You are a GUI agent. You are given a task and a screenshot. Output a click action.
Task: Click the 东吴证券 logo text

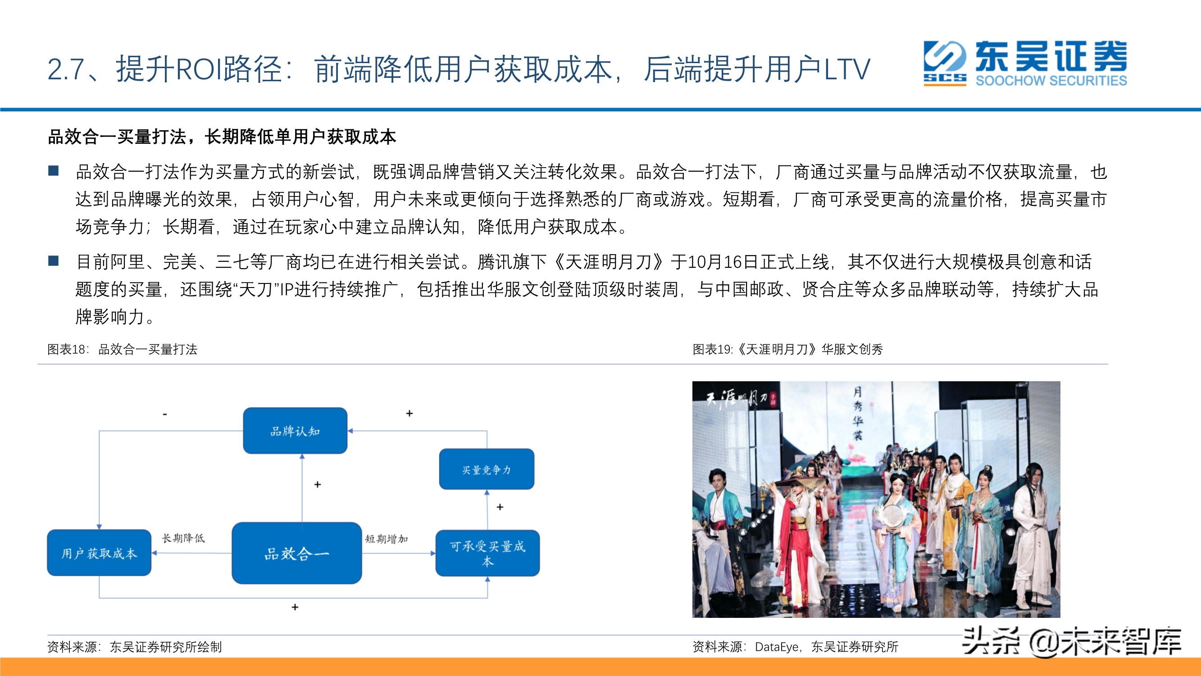(x=1051, y=56)
